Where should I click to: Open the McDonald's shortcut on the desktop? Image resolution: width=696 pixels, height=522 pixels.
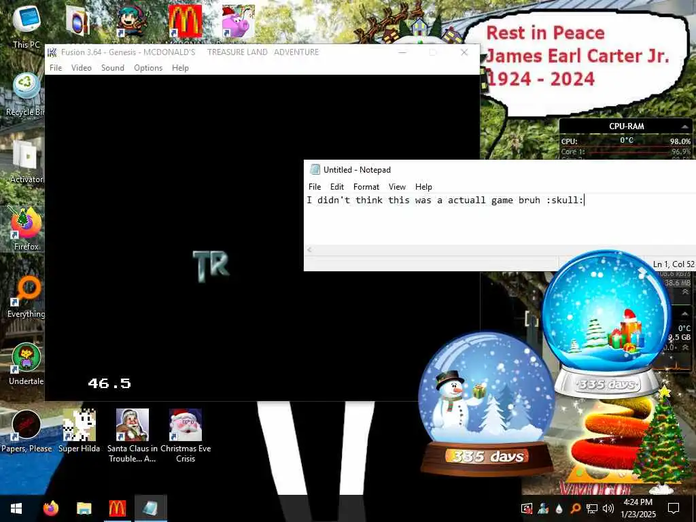(x=185, y=21)
